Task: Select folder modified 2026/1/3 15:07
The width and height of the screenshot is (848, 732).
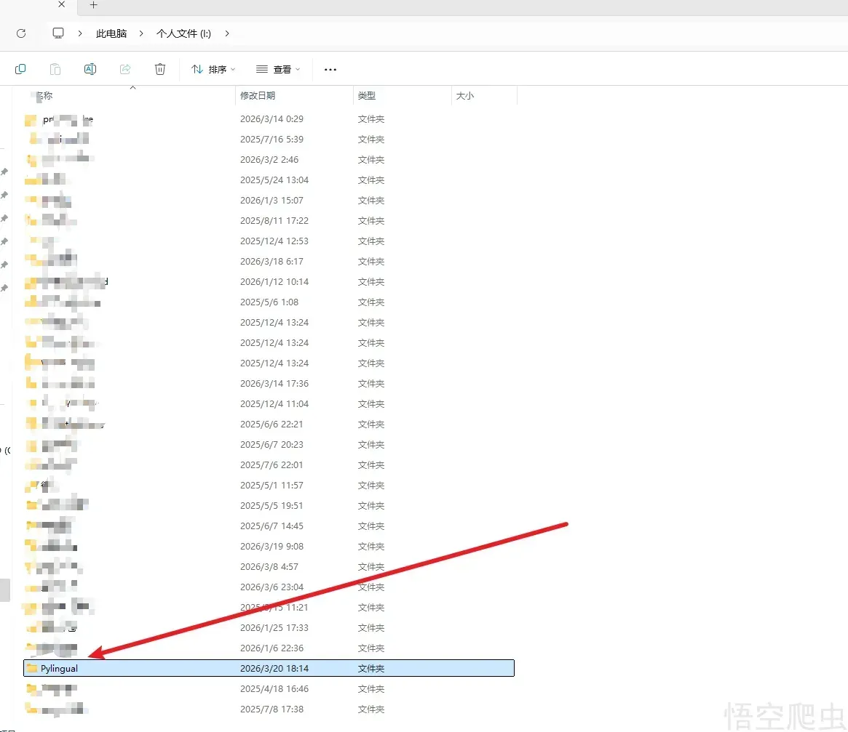Action: [x=269, y=201]
